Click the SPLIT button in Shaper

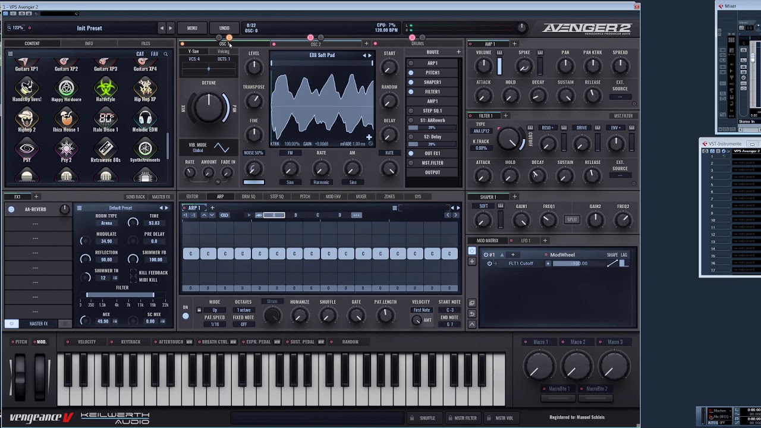572,219
